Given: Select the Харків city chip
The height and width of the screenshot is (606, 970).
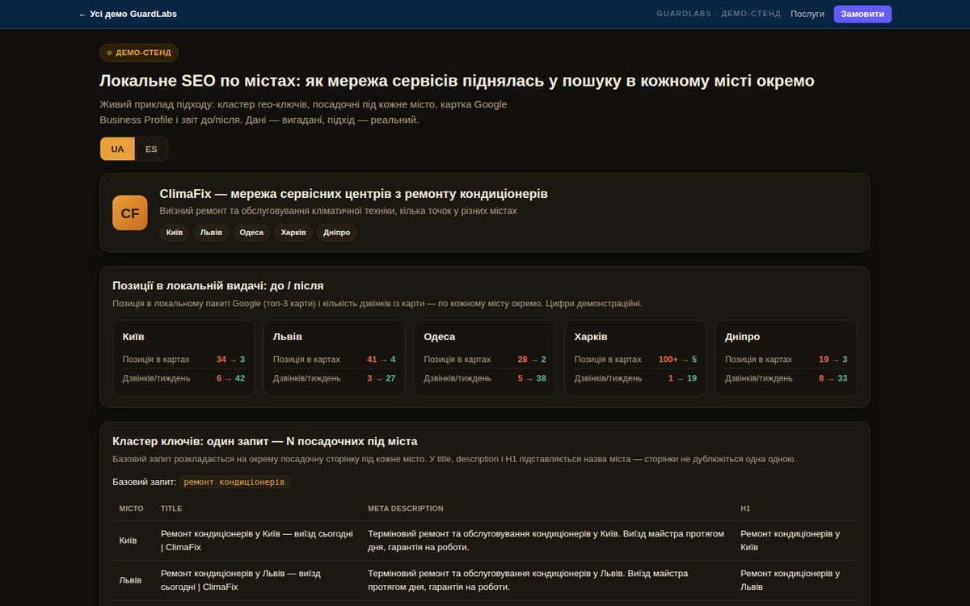Looking at the screenshot, I should [x=293, y=233].
